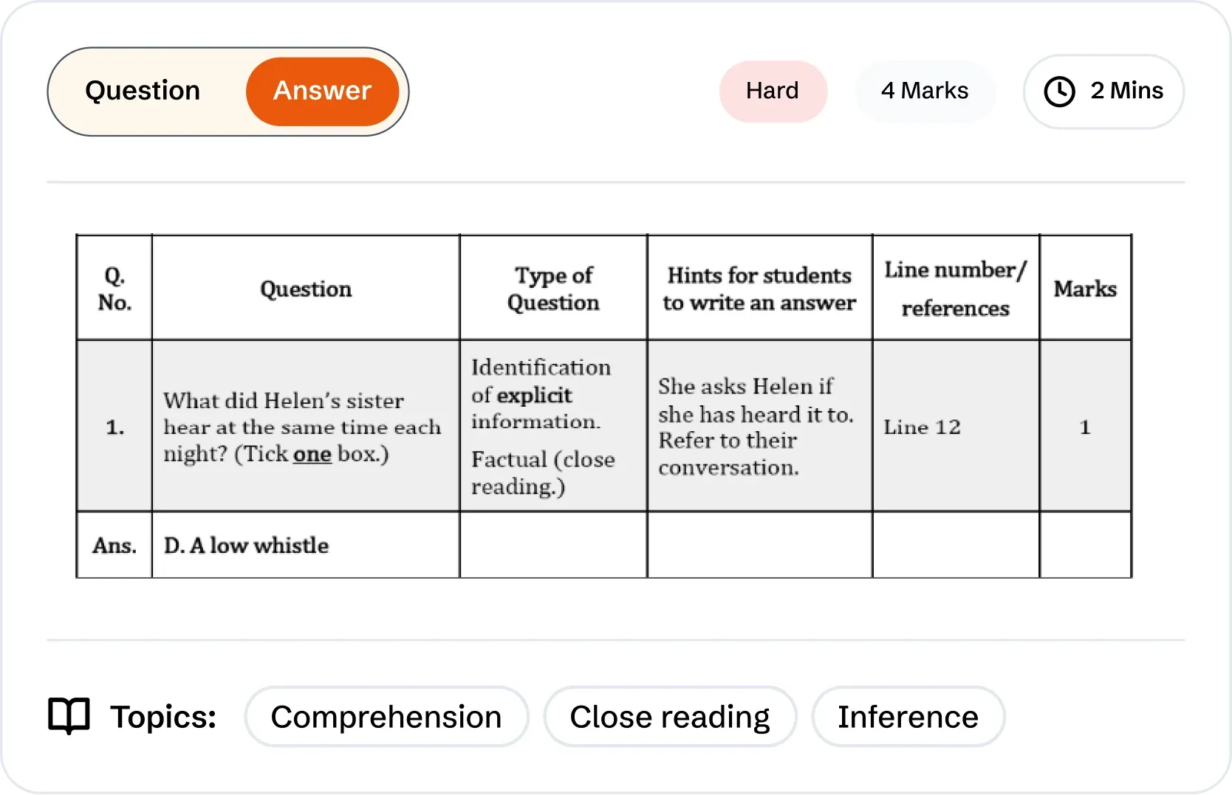Click the Line number/references header
The height and width of the screenshot is (795, 1232).
[x=955, y=289]
